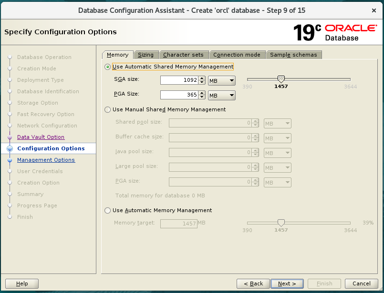Open PGA Size unit MB dropdown

coord(222,96)
